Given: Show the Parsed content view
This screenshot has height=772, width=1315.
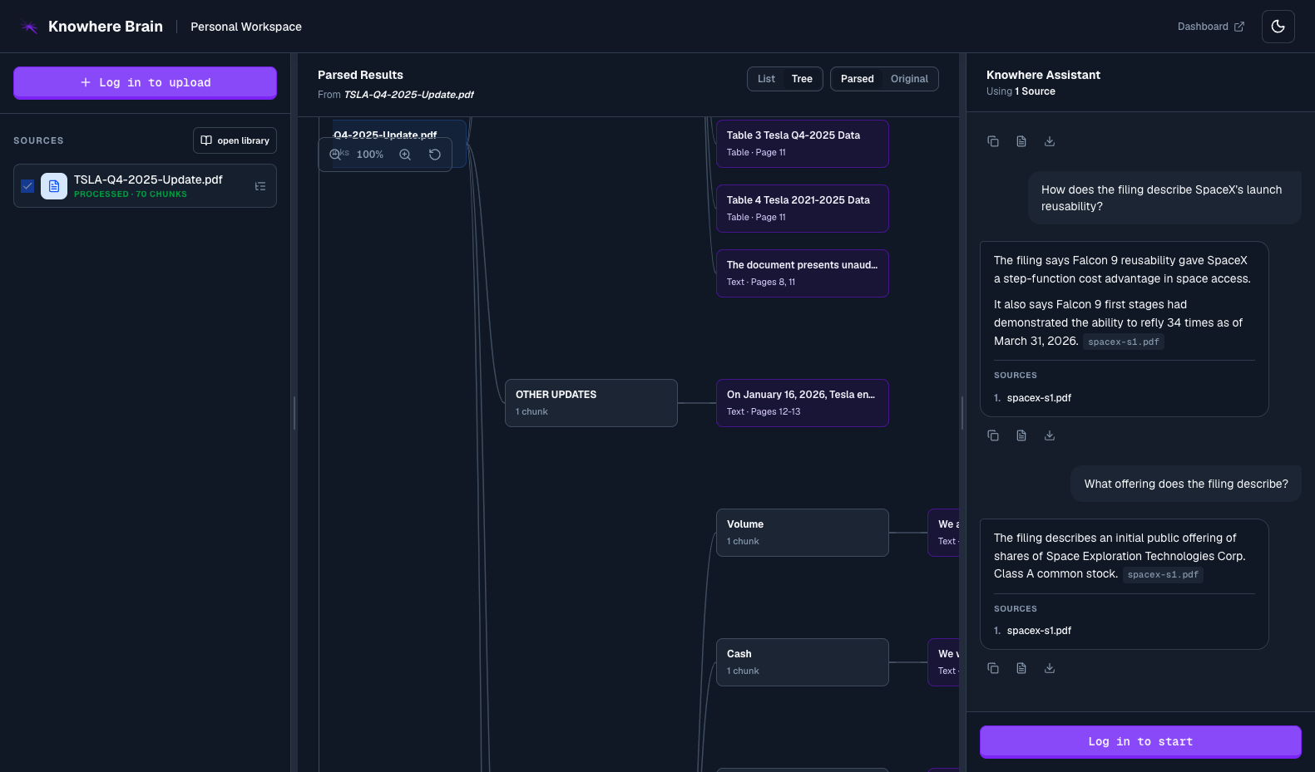Looking at the screenshot, I should click(x=857, y=79).
